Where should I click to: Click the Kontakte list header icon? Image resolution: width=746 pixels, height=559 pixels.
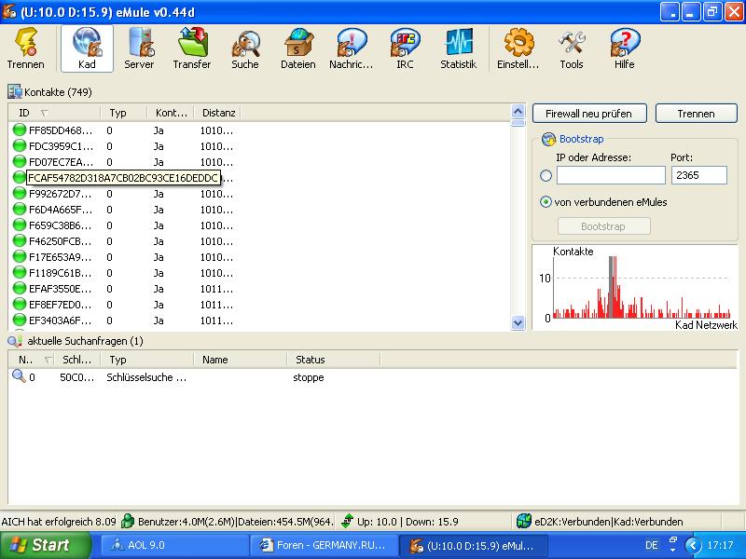14,91
